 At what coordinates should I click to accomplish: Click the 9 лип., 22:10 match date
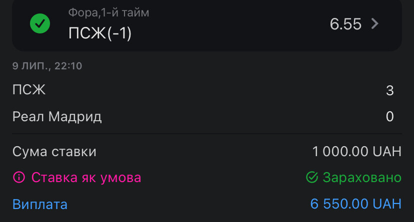tap(47, 66)
